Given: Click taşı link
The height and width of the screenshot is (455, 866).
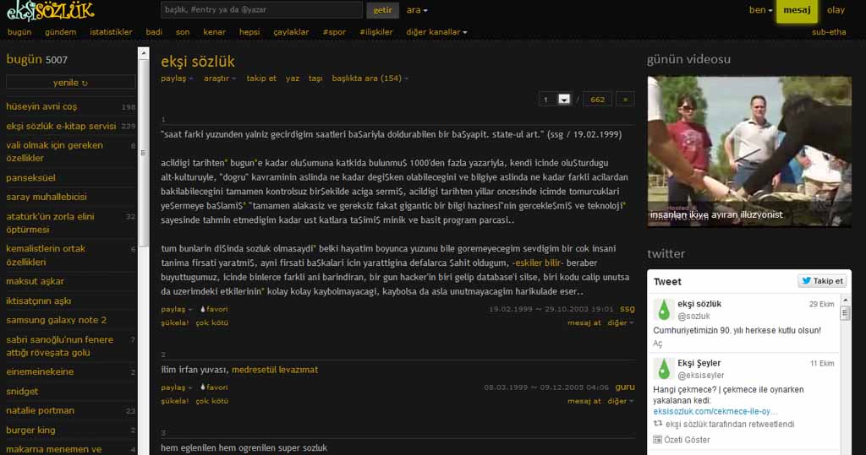Looking at the screenshot, I should click(315, 79).
